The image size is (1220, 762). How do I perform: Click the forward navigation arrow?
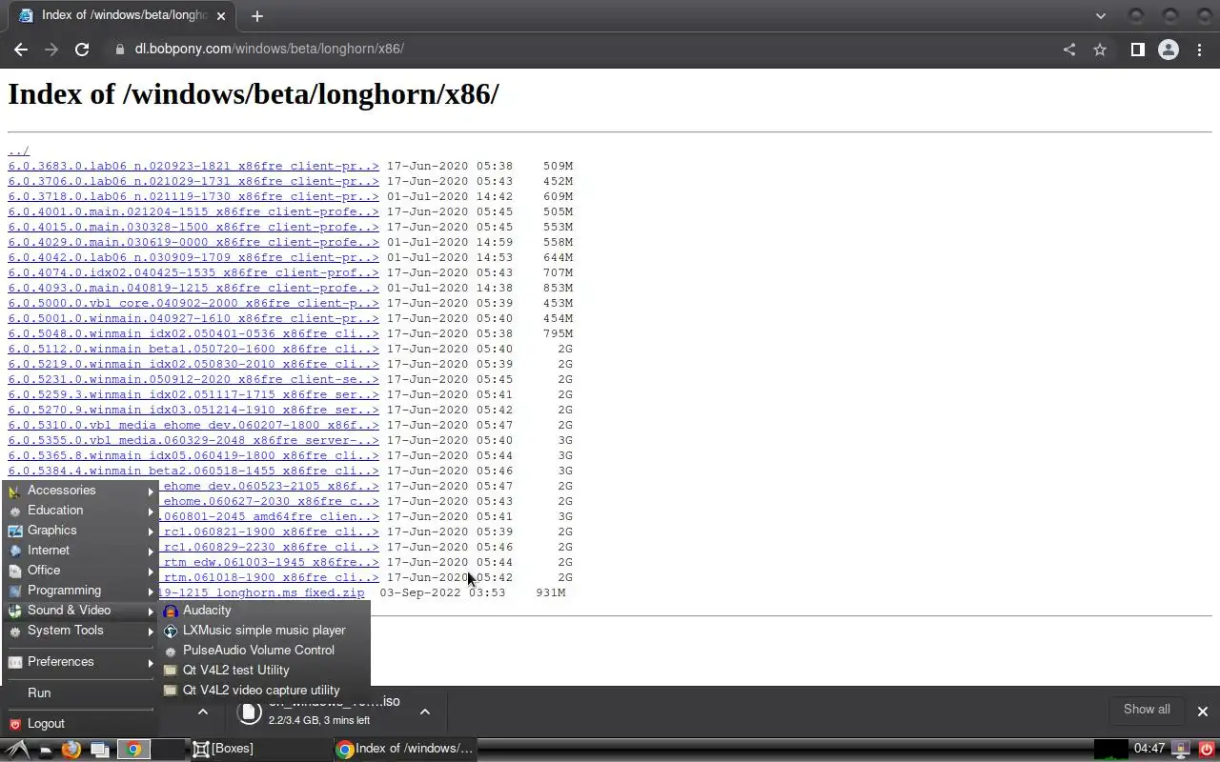[x=51, y=50]
